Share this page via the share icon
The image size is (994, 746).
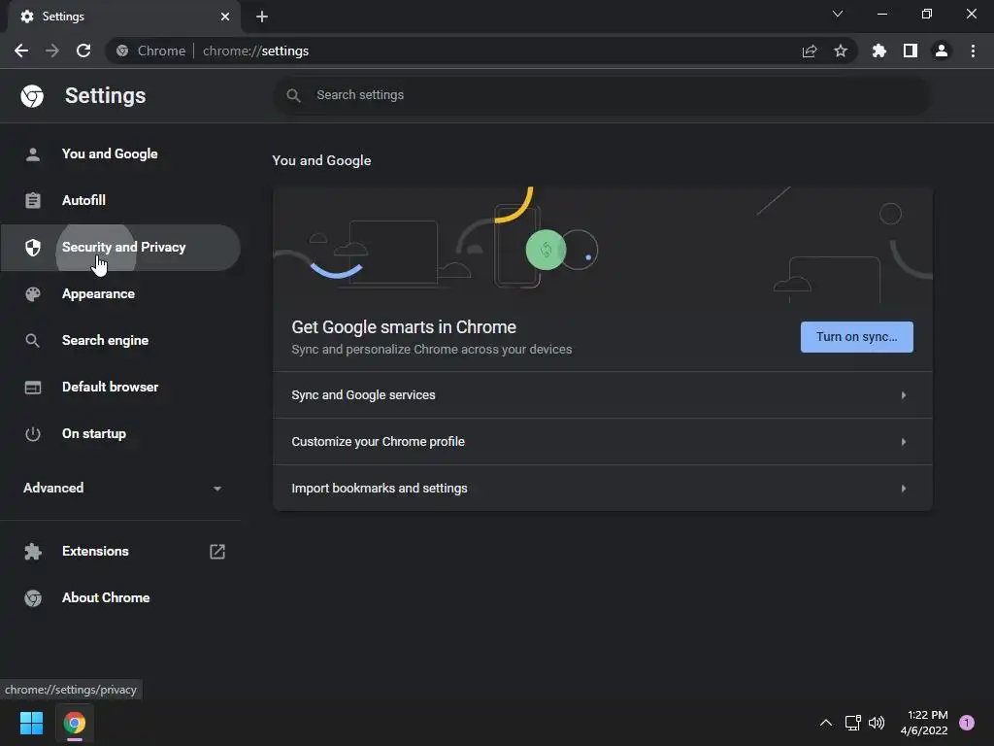click(x=810, y=51)
